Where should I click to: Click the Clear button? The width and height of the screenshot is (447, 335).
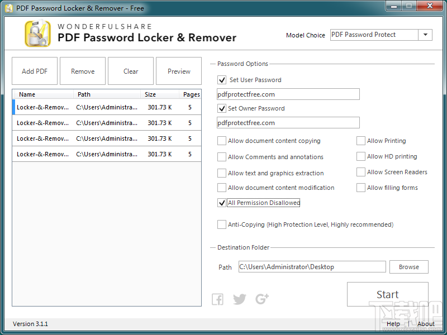(x=131, y=71)
